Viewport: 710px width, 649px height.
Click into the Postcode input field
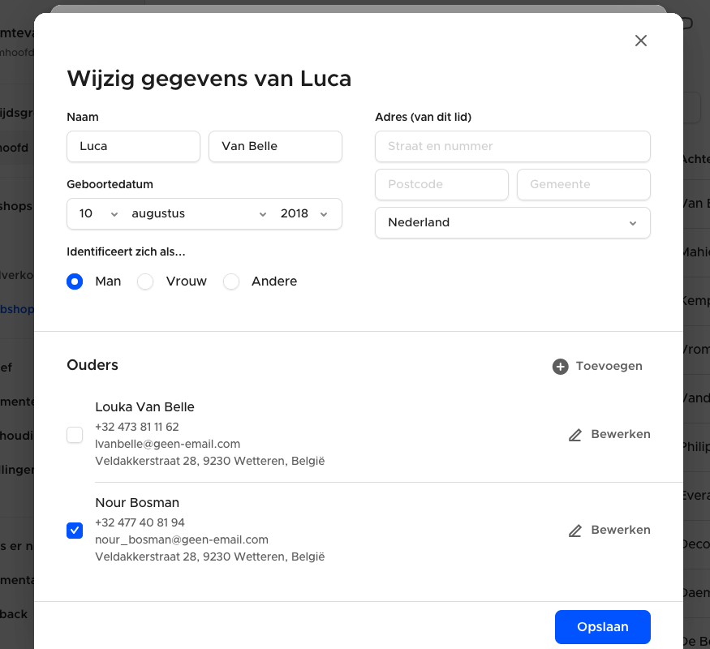coord(441,184)
